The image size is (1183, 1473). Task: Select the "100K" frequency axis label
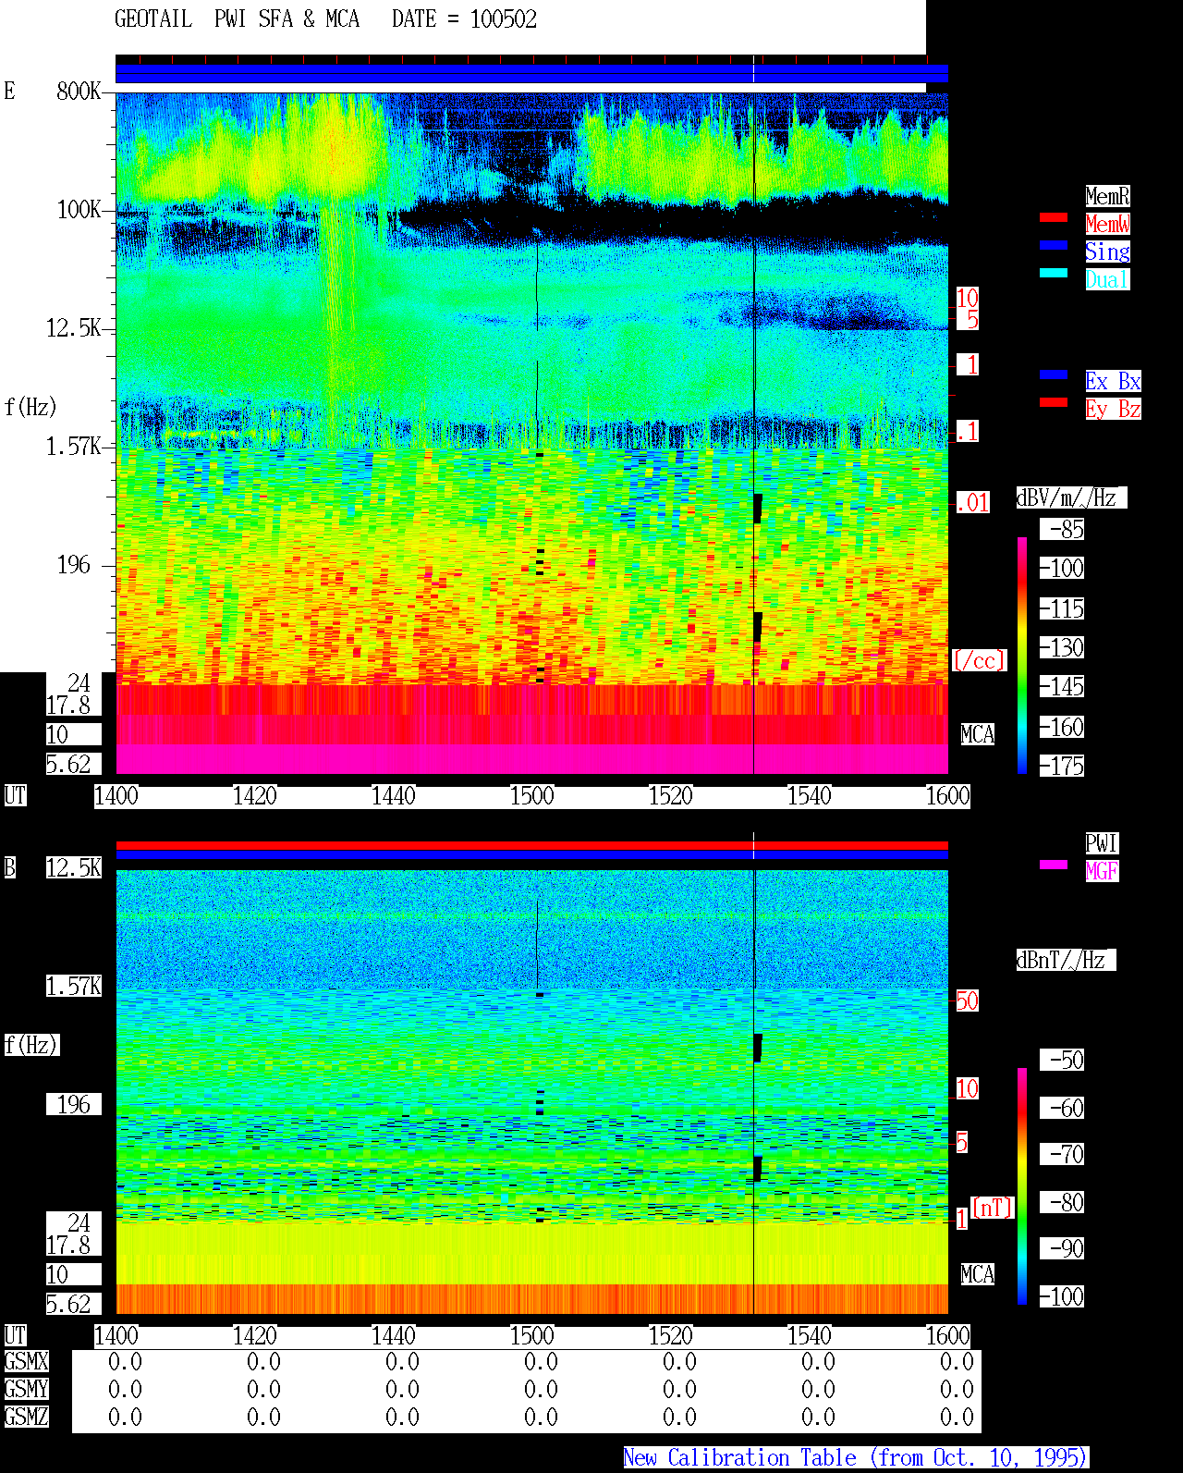[79, 210]
